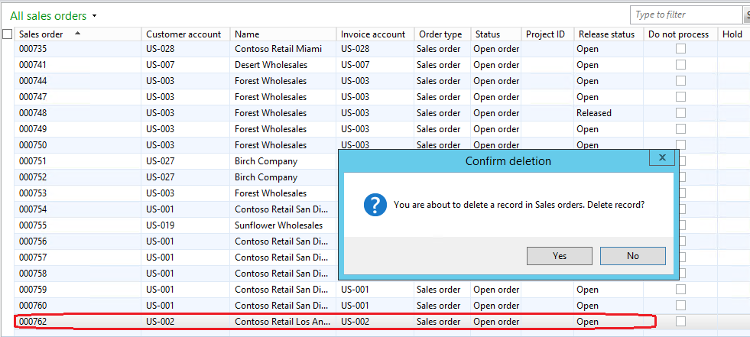Click the Released status of order 000748
Viewport: 750px width, 337px height.
(x=594, y=113)
